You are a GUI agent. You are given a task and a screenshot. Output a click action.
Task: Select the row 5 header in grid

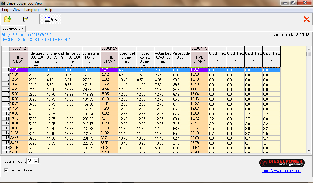(6, 89)
